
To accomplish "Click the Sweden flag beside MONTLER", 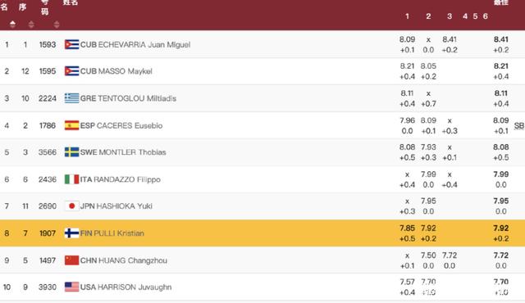I will tap(71, 152).
